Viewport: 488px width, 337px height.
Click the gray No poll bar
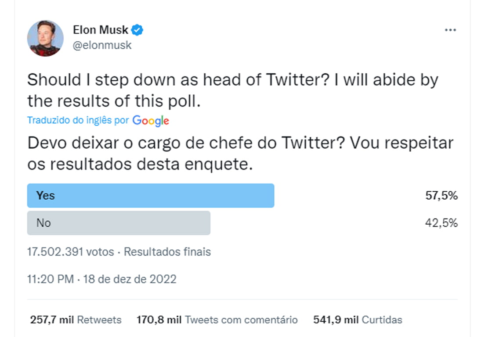(x=119, y=223)
